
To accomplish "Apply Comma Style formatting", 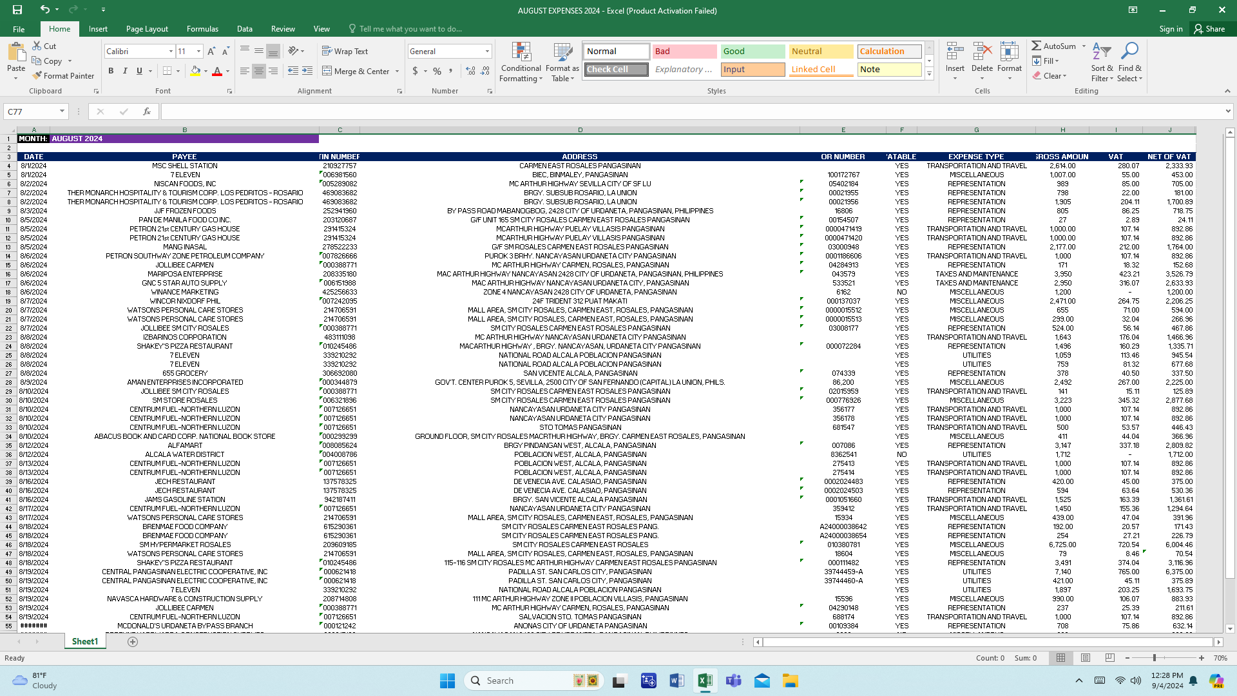I will pos(451,71).
